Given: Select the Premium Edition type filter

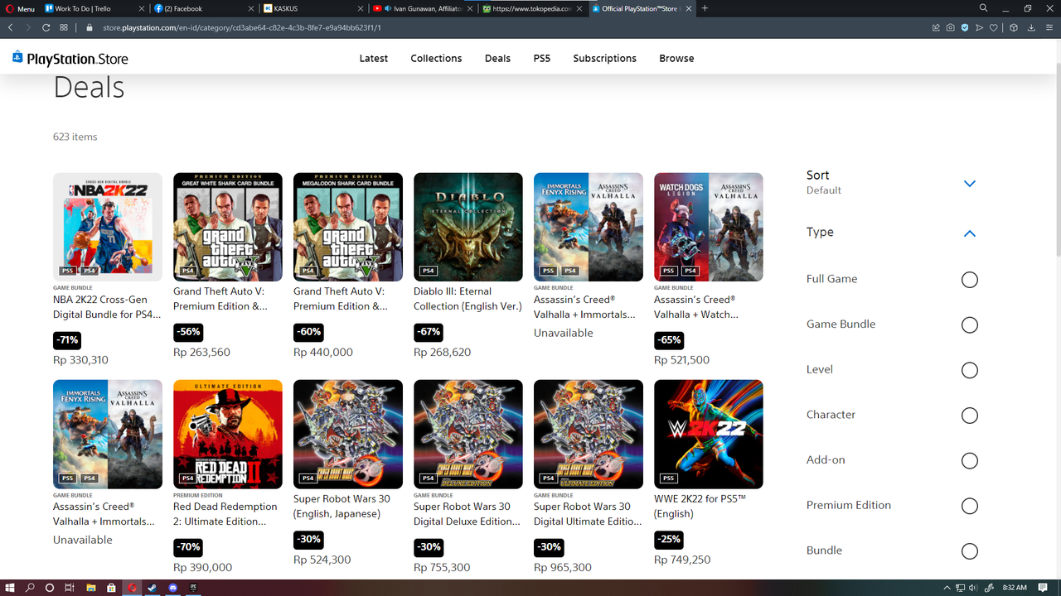Looking at the screenshot, I should coord(970,506).
